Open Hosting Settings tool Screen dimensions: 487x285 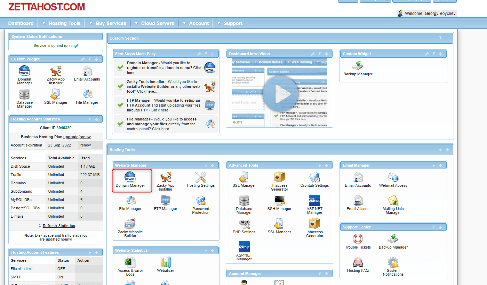(x=201, y=180)
